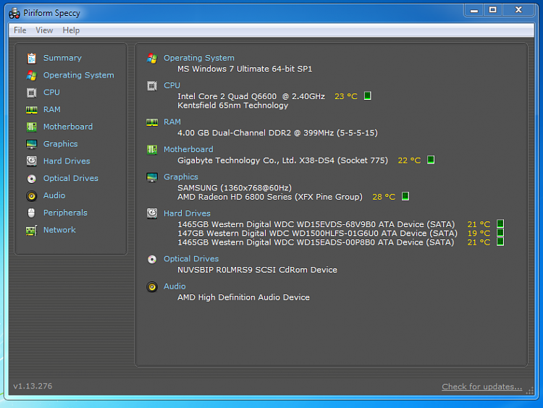Click the AMD High Definition Audio Device text
Image resolution: width=543 pixels, height=408 pixels.
(243, 297)
